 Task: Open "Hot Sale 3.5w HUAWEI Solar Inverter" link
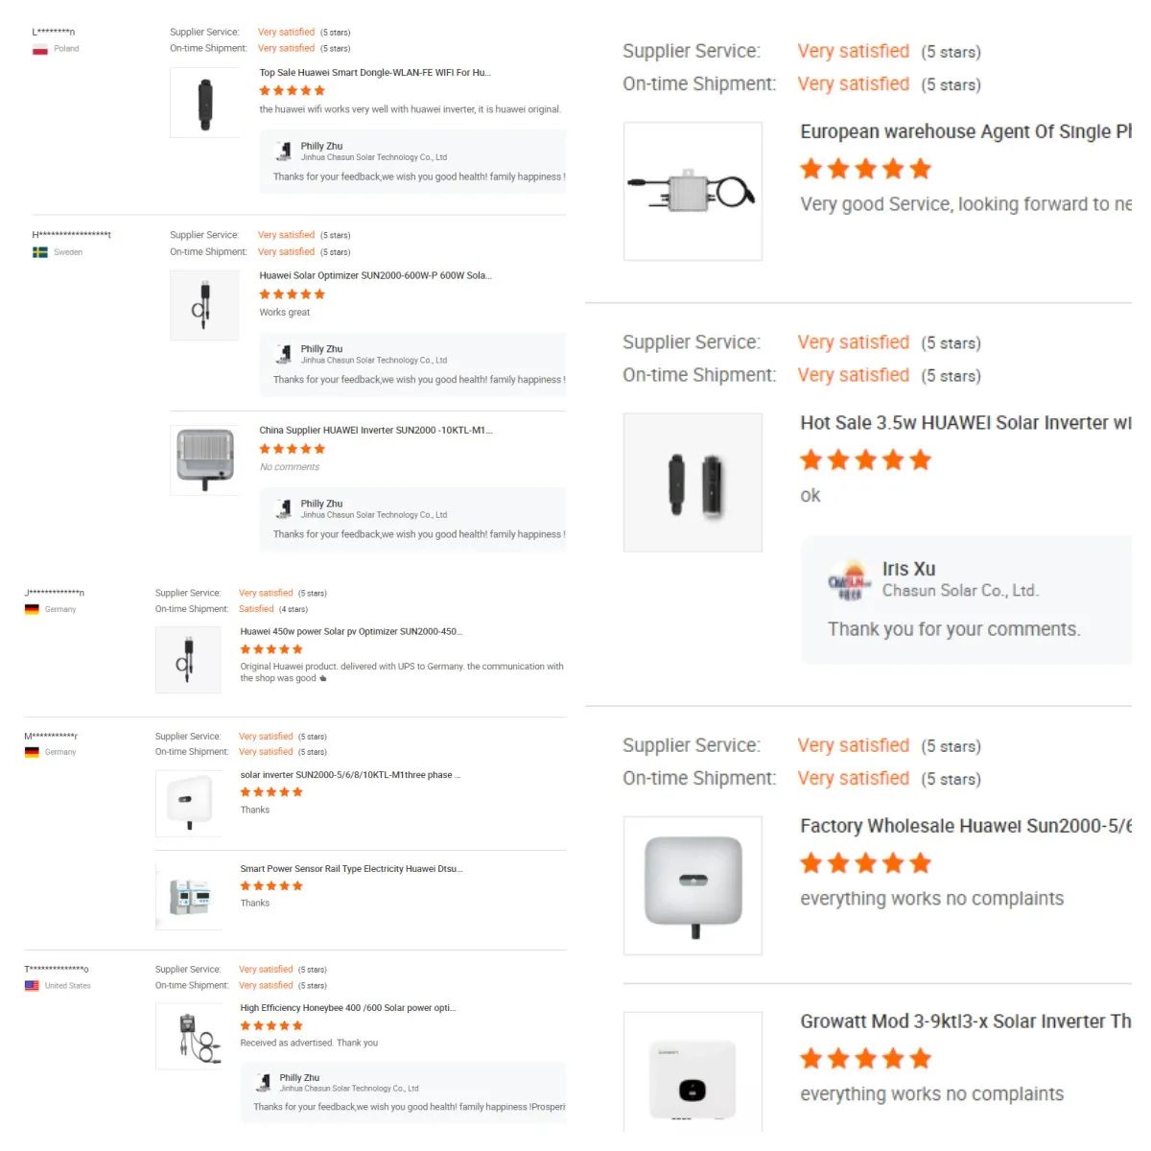(x=965, y=423)
